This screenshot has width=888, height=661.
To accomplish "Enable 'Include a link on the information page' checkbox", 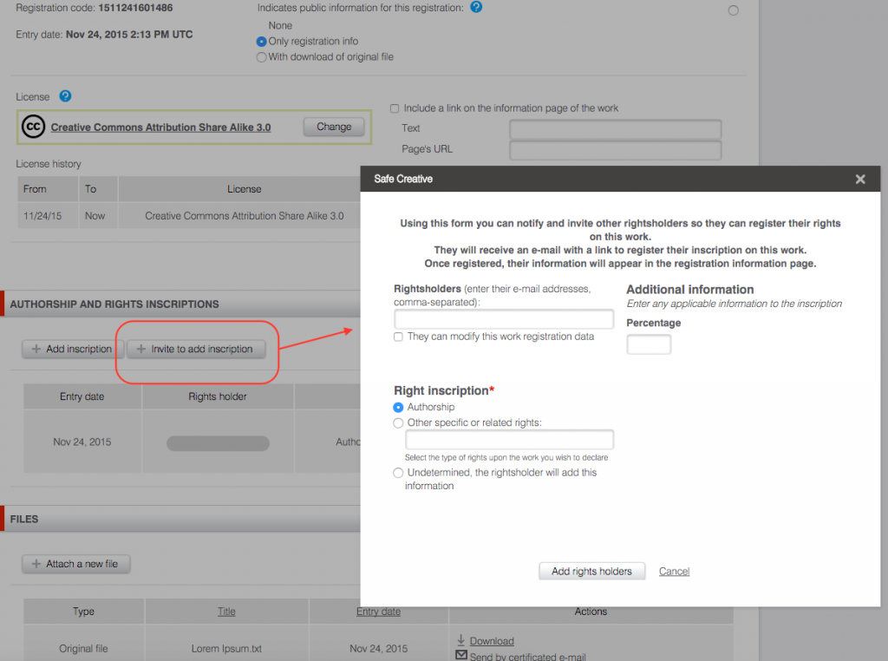I will coord(395,108).
